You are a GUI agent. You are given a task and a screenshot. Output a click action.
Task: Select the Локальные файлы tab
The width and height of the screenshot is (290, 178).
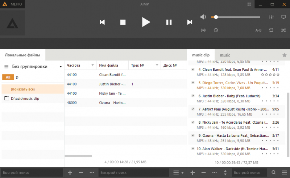(x=22, y=55)
